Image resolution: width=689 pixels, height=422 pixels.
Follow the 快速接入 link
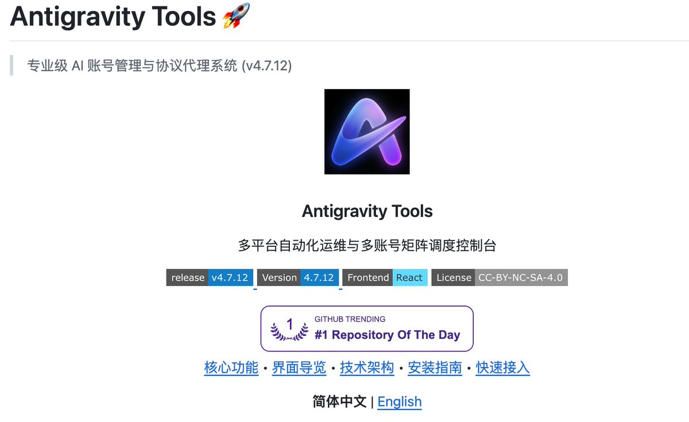coord(503,367)
